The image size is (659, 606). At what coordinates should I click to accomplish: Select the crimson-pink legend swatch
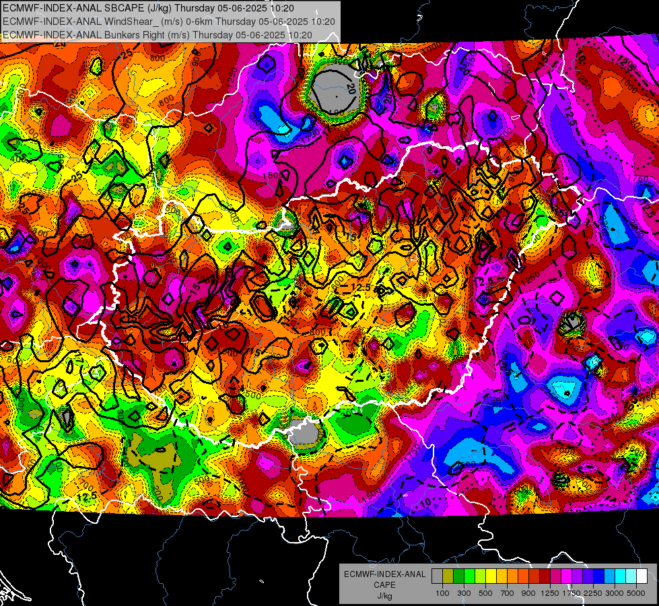tap(555, 576)
